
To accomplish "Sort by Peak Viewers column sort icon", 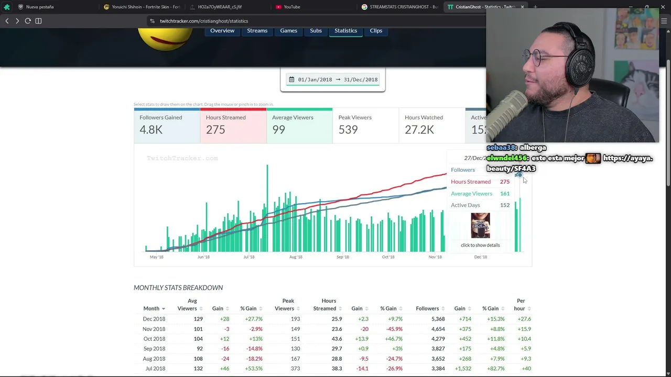I will point(298,309).
